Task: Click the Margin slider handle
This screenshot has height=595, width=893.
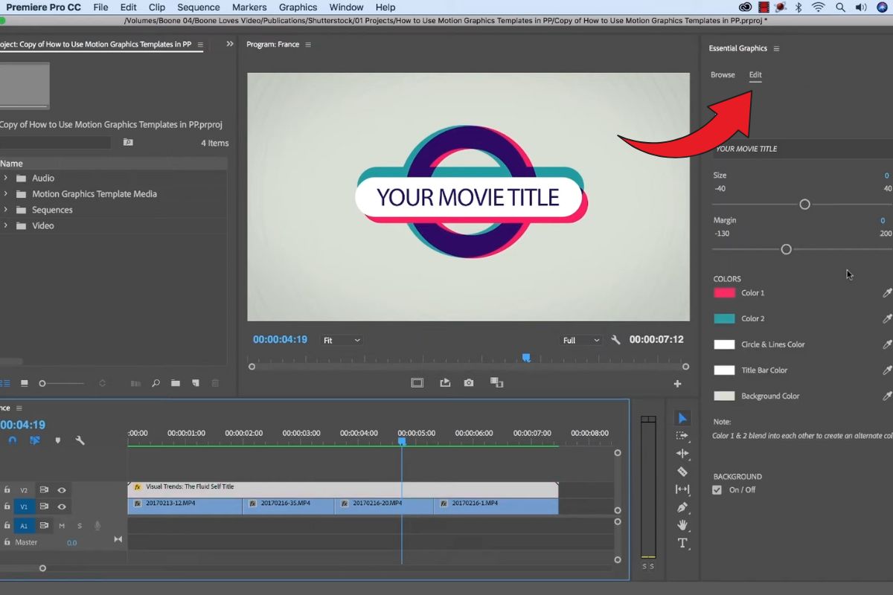Action: point(786,249)
